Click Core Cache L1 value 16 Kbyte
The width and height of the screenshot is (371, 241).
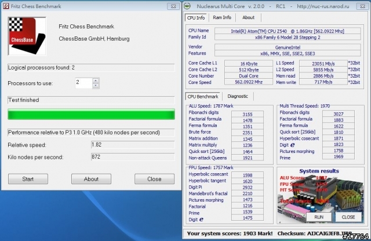pyautogui.click(x=249, y=64)
